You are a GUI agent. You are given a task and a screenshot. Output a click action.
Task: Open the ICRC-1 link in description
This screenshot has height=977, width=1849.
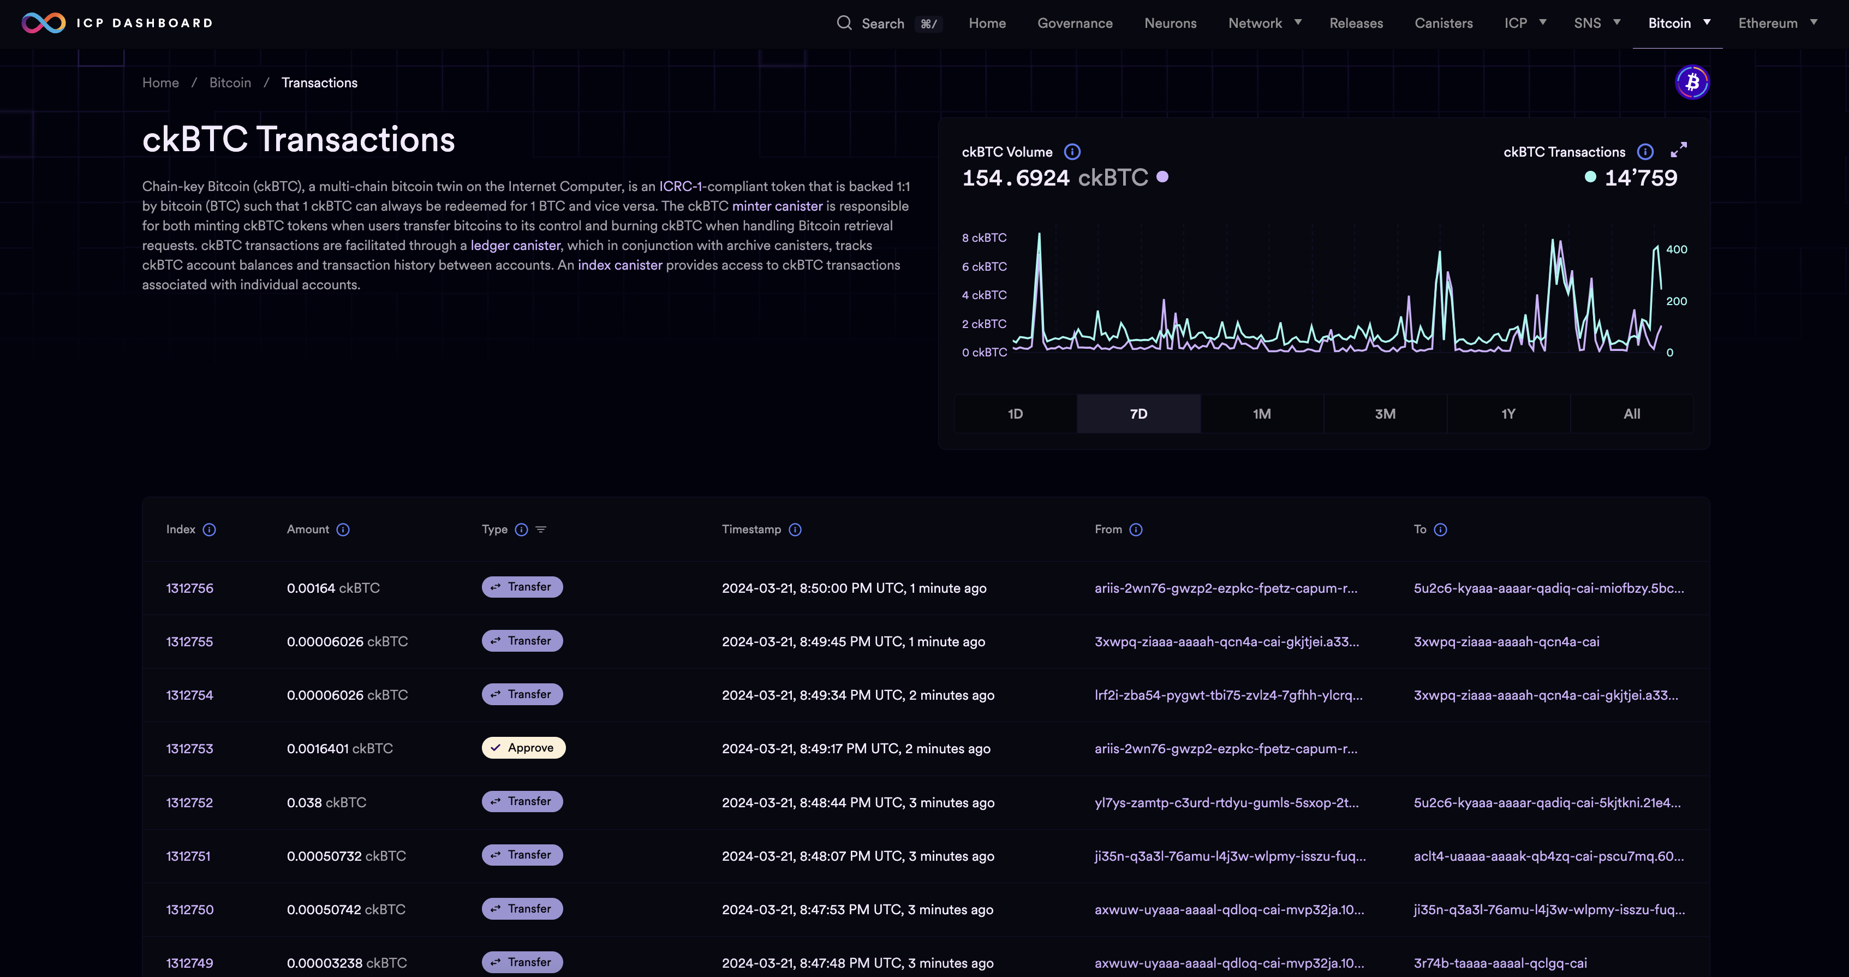(681, 186)
